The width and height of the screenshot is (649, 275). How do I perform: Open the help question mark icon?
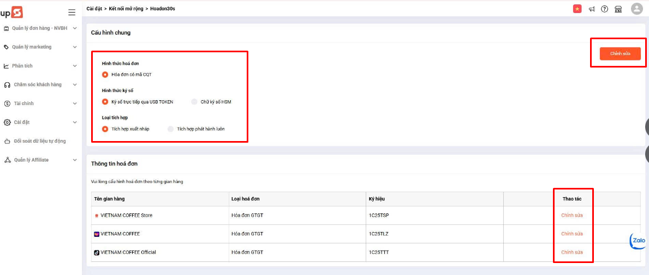(604, 9)
